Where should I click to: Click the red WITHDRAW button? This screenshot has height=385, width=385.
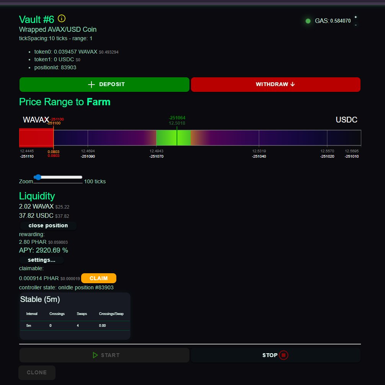[276, 85]
